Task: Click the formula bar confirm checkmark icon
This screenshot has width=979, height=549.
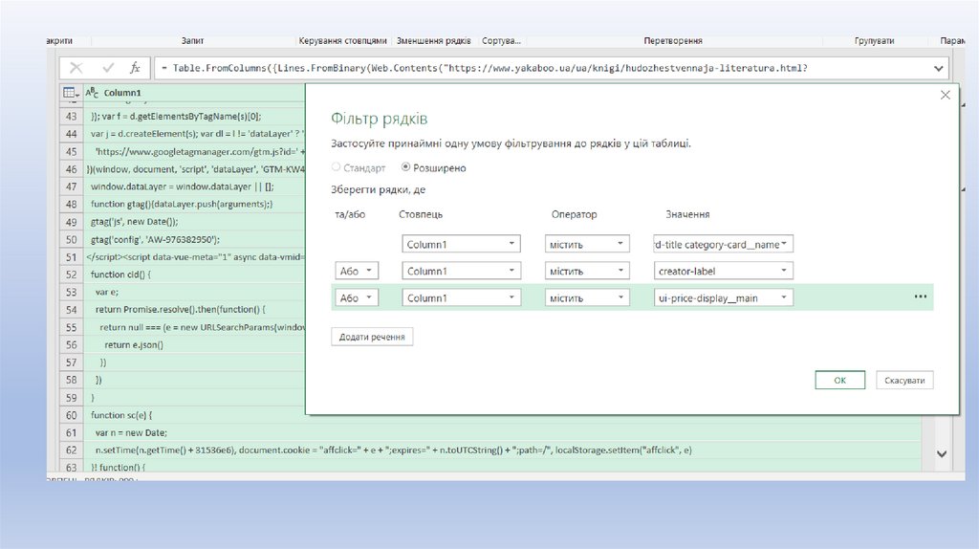Action: click(x=108, y=68)
